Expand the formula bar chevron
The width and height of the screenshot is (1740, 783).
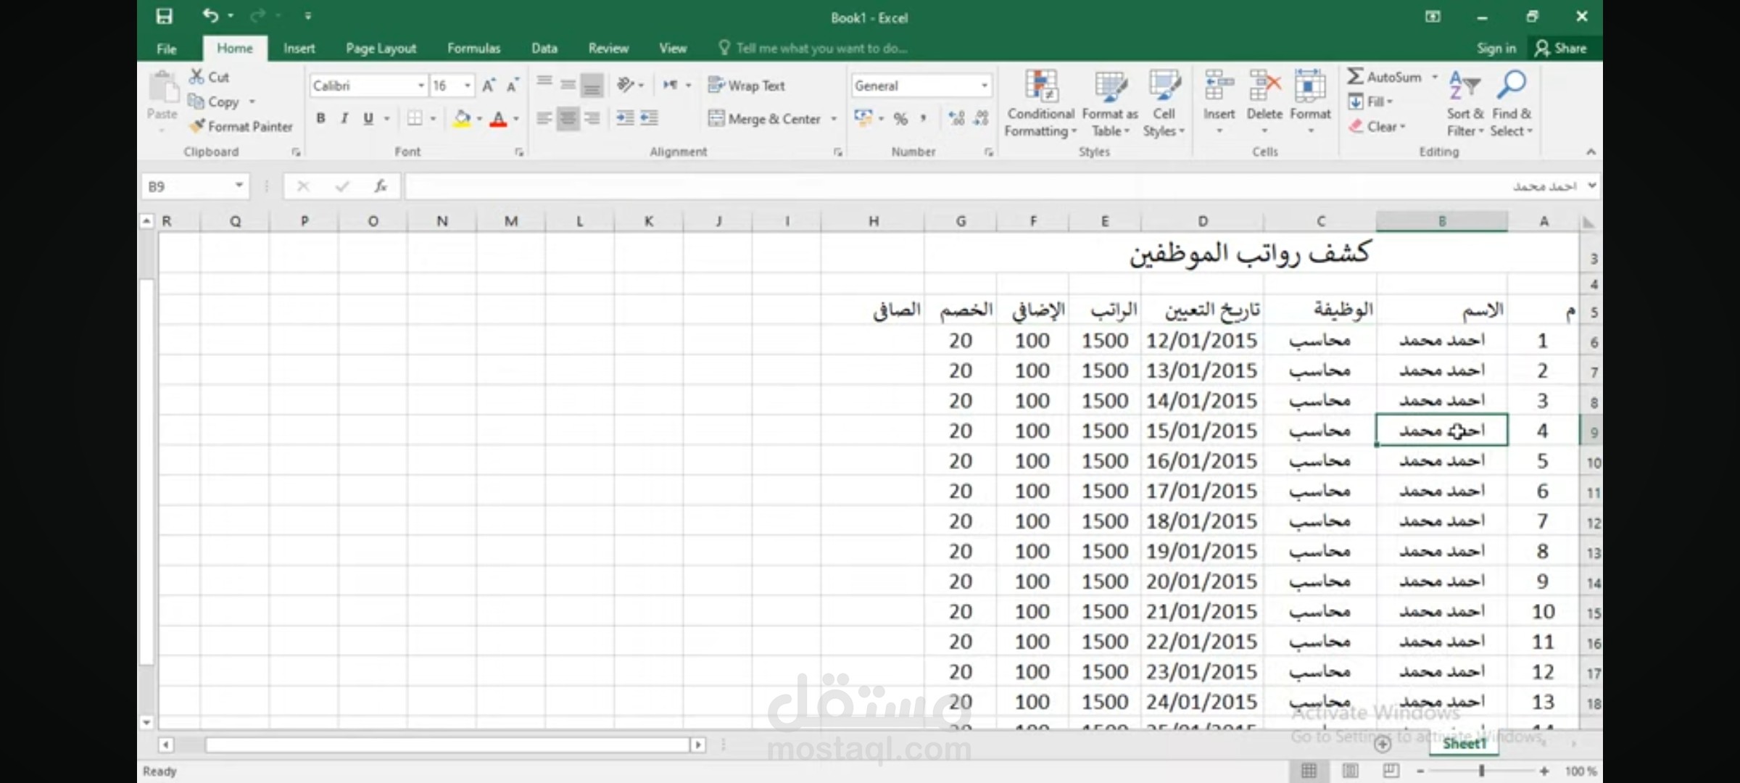pos(1592,186)
